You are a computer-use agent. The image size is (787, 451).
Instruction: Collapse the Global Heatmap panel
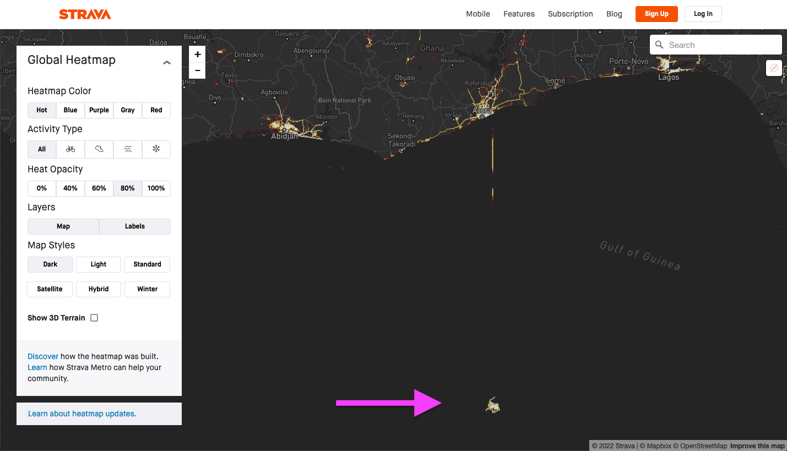point(166,63)
